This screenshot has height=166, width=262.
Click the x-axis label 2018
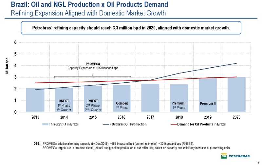point(179,117)
